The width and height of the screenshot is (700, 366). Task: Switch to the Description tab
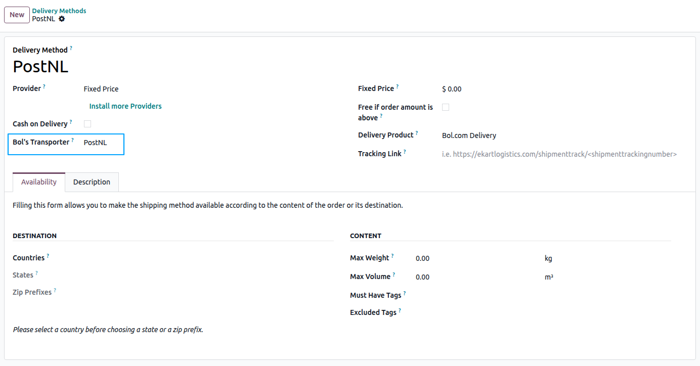point(92,182)
